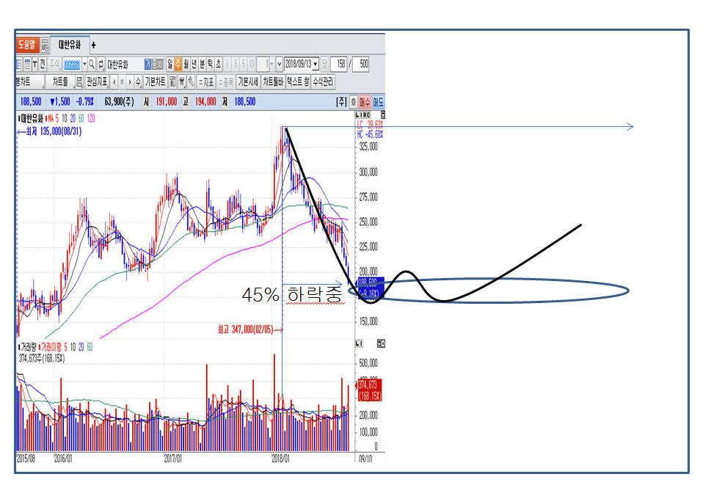Toggle the 주 weekly period button
The image size is (722, 496).
click(x=178, y=64)
